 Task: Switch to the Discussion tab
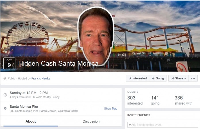pos(91,121)
